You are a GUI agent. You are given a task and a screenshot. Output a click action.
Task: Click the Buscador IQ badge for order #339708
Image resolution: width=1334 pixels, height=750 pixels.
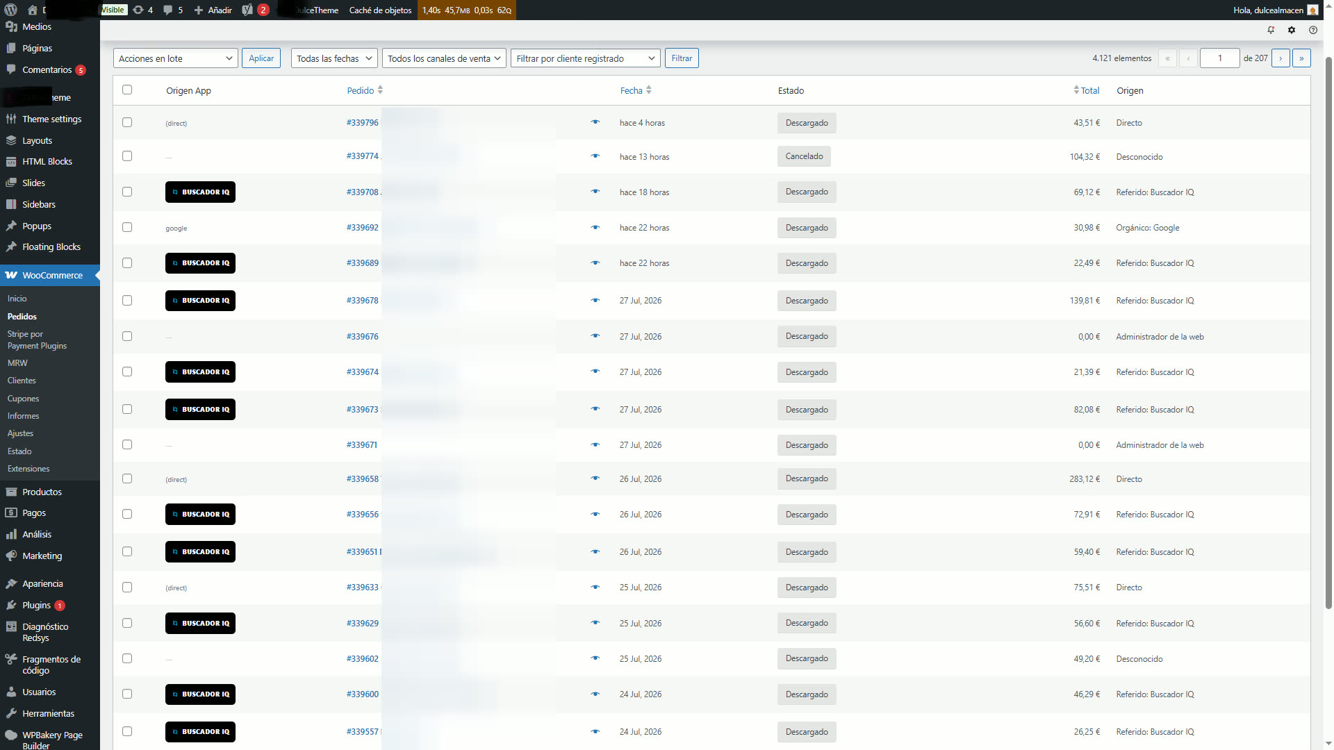(200, 192)
